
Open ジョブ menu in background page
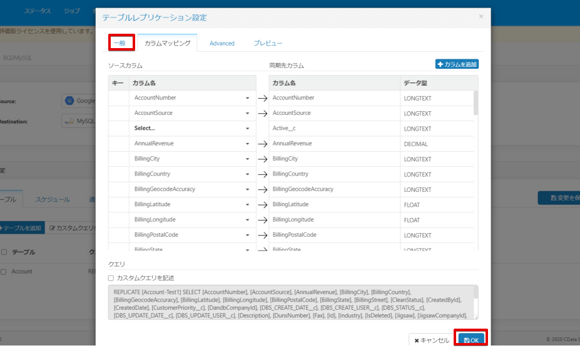72,11
